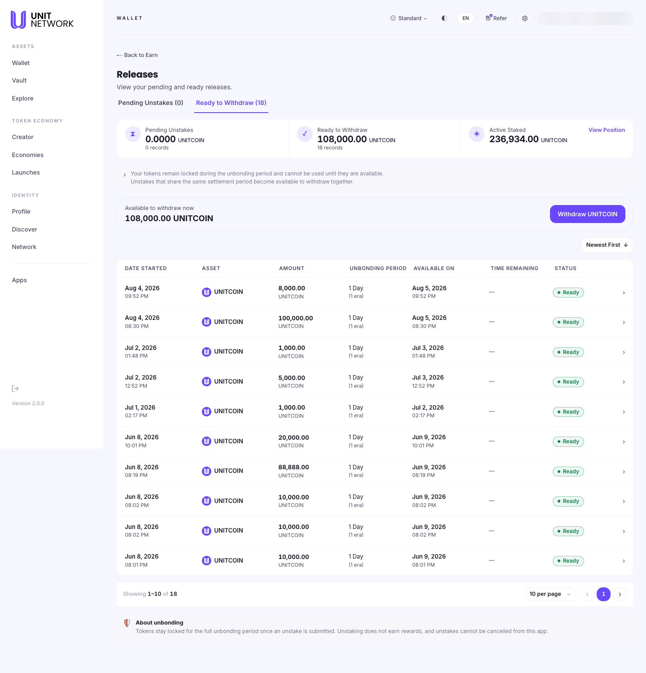Click UNITCOIN logo in 5,000.00 row
This screenshot has height=673, width=646.
tap(206, 381)
